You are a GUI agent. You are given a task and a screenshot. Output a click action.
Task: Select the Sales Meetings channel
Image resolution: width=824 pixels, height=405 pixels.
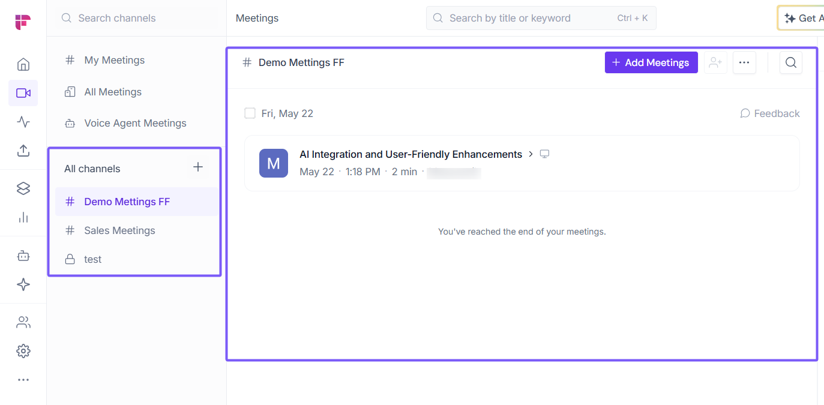pos(137,230)
